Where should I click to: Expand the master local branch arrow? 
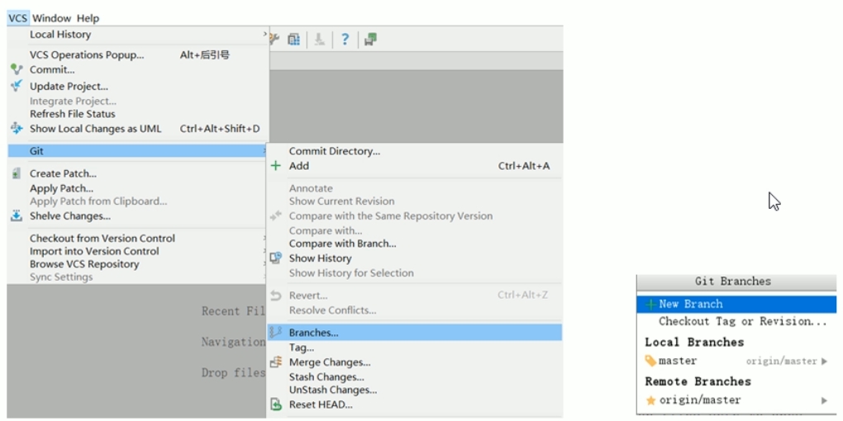pyautogui.click(x=824, y=362)
